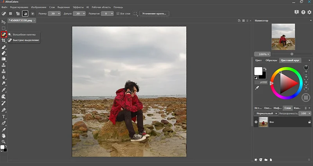The height and width of the screenshot is (166, 313).
Task: Open the Эффекты menu
Action: pyautogui.click(x=78, y=7)
